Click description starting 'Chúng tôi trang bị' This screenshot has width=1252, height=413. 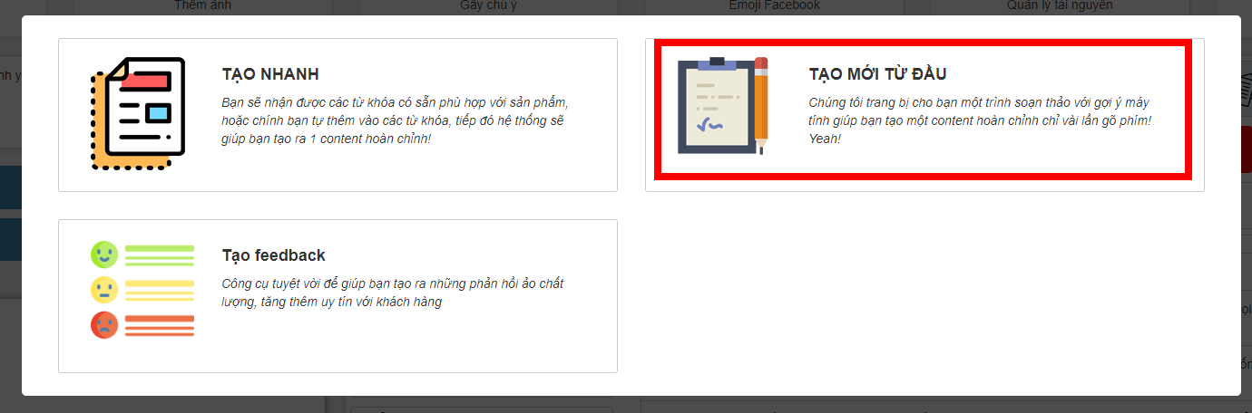(980, 120)
